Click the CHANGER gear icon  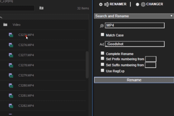[143, 5]
